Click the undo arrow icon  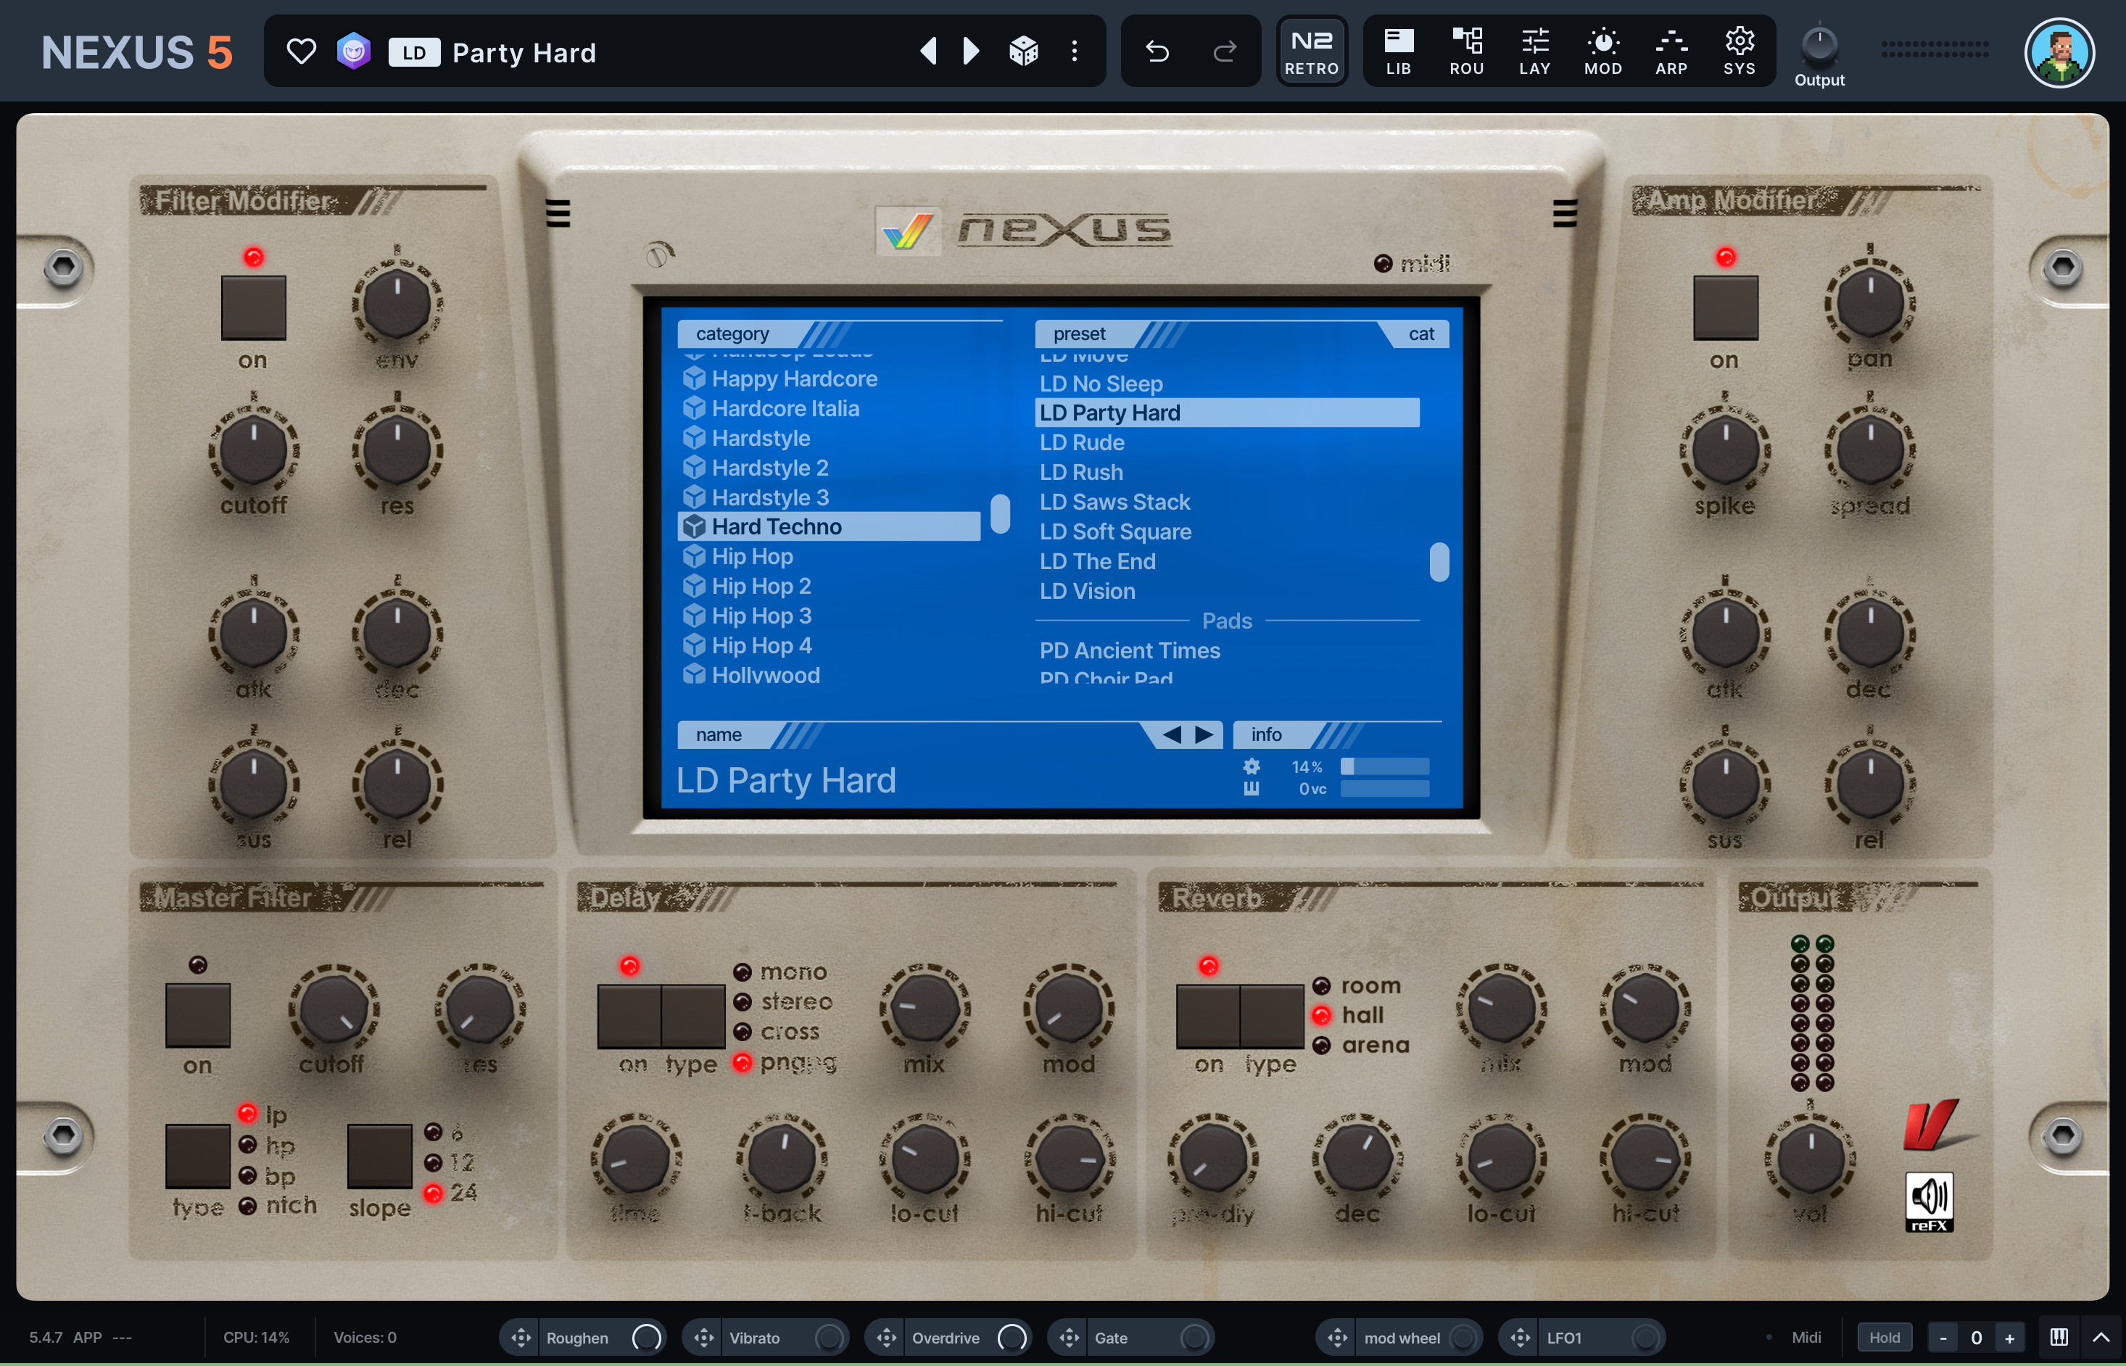(1157, 51)
